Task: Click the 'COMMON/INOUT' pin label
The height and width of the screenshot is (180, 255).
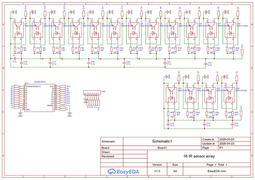Action: click(33, 87)
